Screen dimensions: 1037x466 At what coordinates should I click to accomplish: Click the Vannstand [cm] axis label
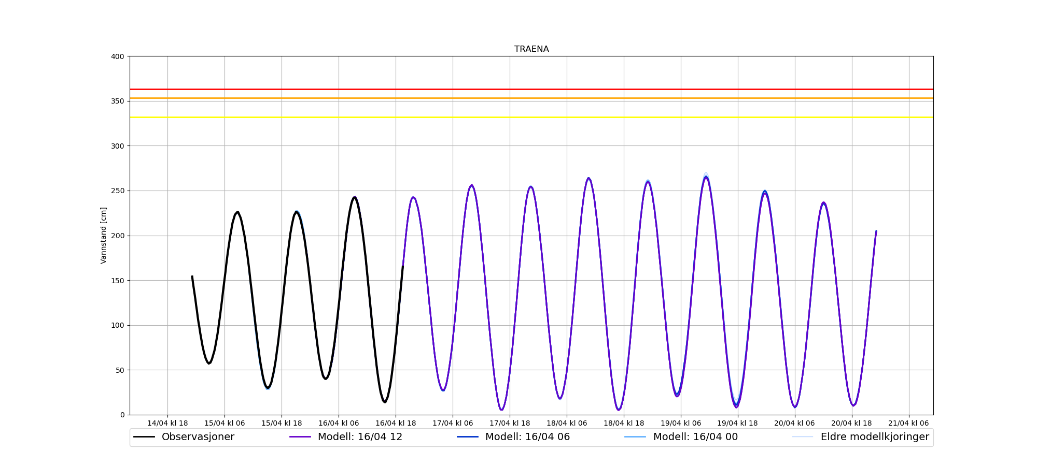pyautogui.click(x=104, y=236)
